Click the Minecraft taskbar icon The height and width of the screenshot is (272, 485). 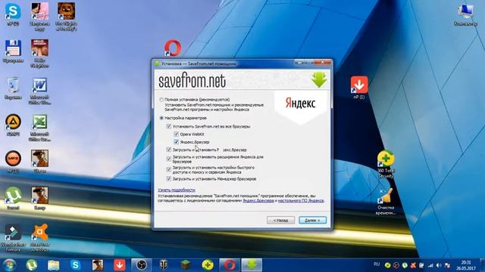pyautogui.click(x=186, y=265)
